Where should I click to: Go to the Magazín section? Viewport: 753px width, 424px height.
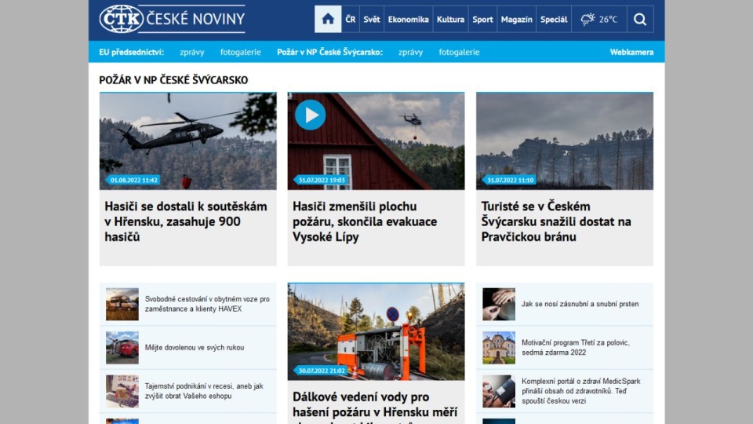[x=517, y=19]
